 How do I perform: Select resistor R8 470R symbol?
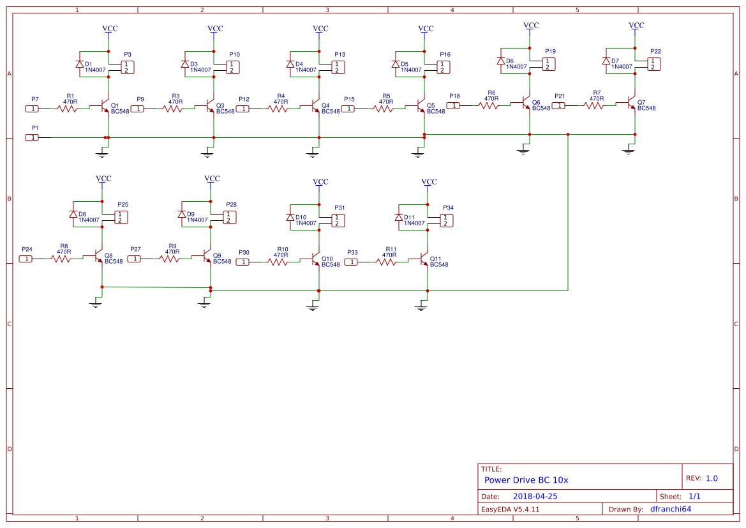pos(59,259)
